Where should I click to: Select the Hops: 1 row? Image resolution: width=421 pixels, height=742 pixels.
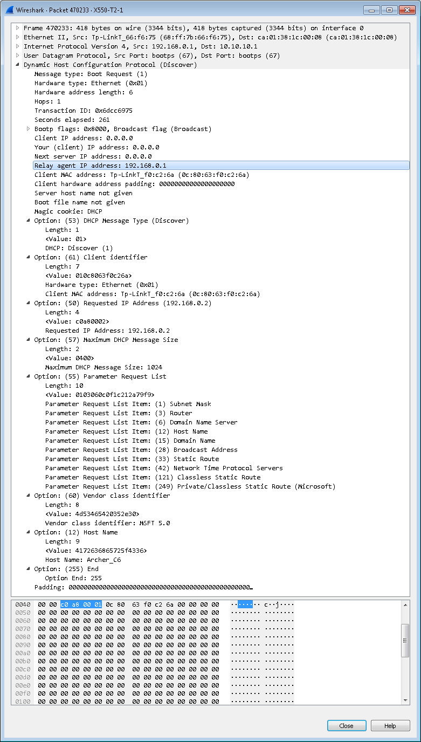click(x=47, y=101)
